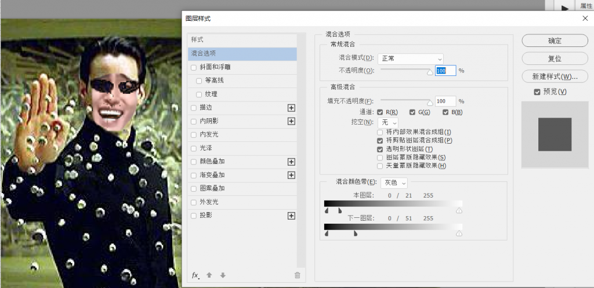Click the 新建样式 button
The height and width of the screenshot is (288, 594).
555,76
